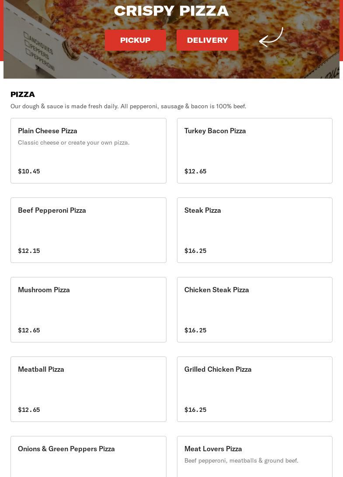The height and width of the screenshot is (477, 343).
Task: Click the white curved arrow icon
Action: point(271,37)
